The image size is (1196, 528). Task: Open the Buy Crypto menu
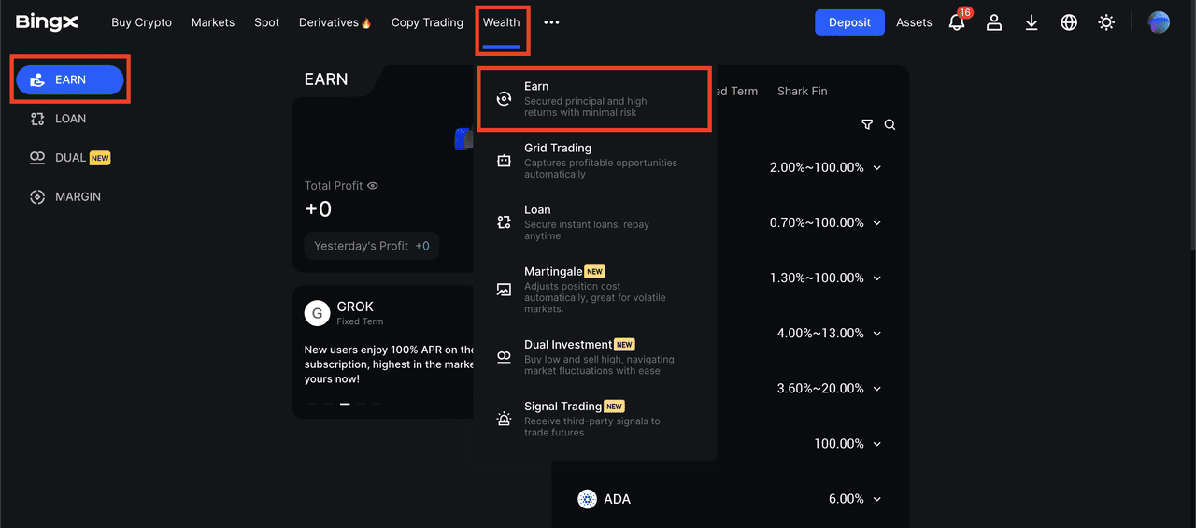[x=141, y=22]
